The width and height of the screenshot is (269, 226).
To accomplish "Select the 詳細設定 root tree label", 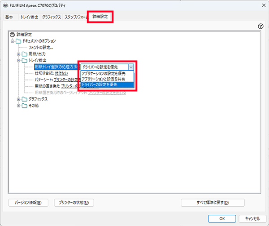I will point(24,35).
